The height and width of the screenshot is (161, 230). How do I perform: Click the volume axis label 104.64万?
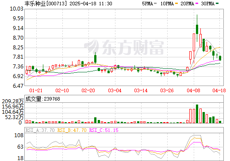click(x=13, y=112)
